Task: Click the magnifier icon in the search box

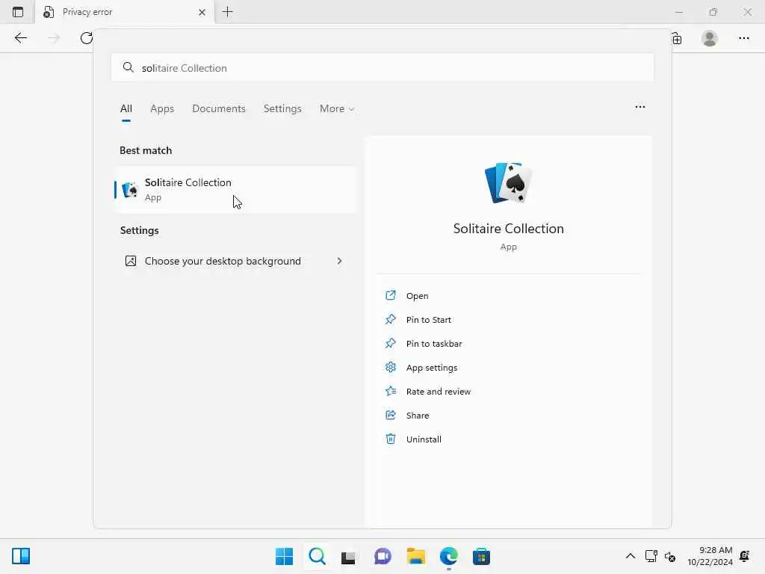Action: tap(128, 67)
